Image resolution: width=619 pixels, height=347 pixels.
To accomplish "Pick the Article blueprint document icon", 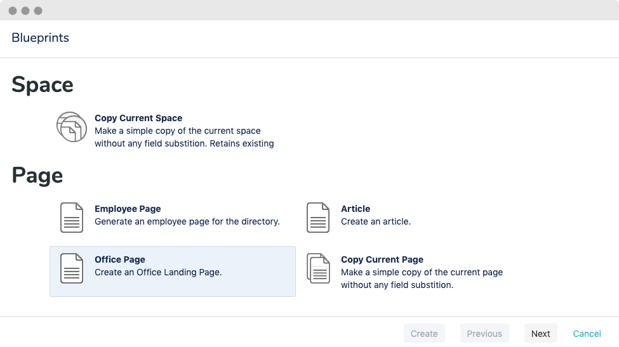I will 318,218.
